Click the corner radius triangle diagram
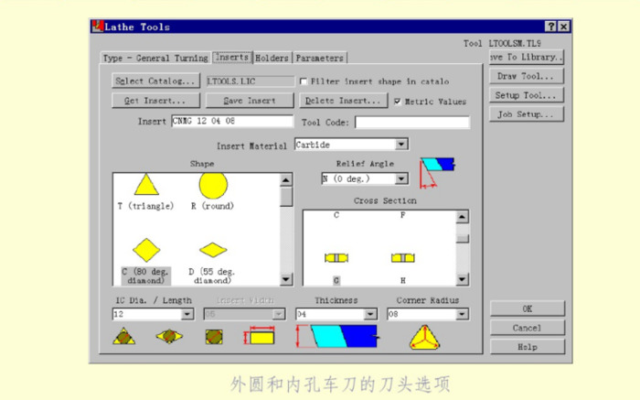The image size is (640, 400). 425,336
